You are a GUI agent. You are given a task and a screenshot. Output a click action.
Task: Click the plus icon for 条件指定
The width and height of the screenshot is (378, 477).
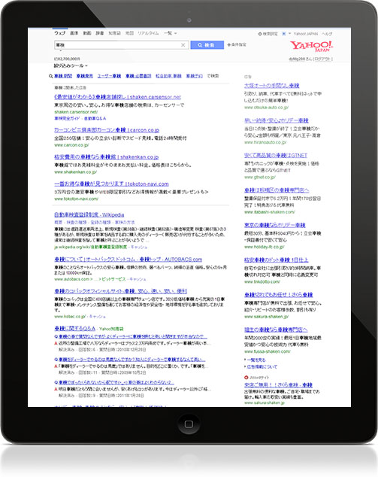coord(228,44)
